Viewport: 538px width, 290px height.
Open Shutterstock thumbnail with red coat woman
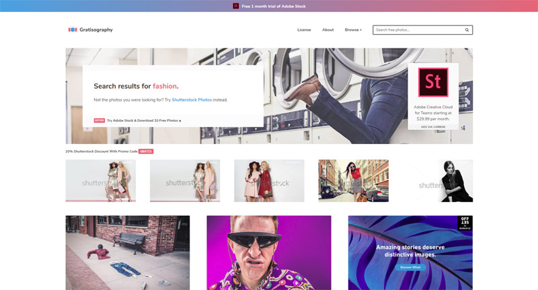point(269,180)
